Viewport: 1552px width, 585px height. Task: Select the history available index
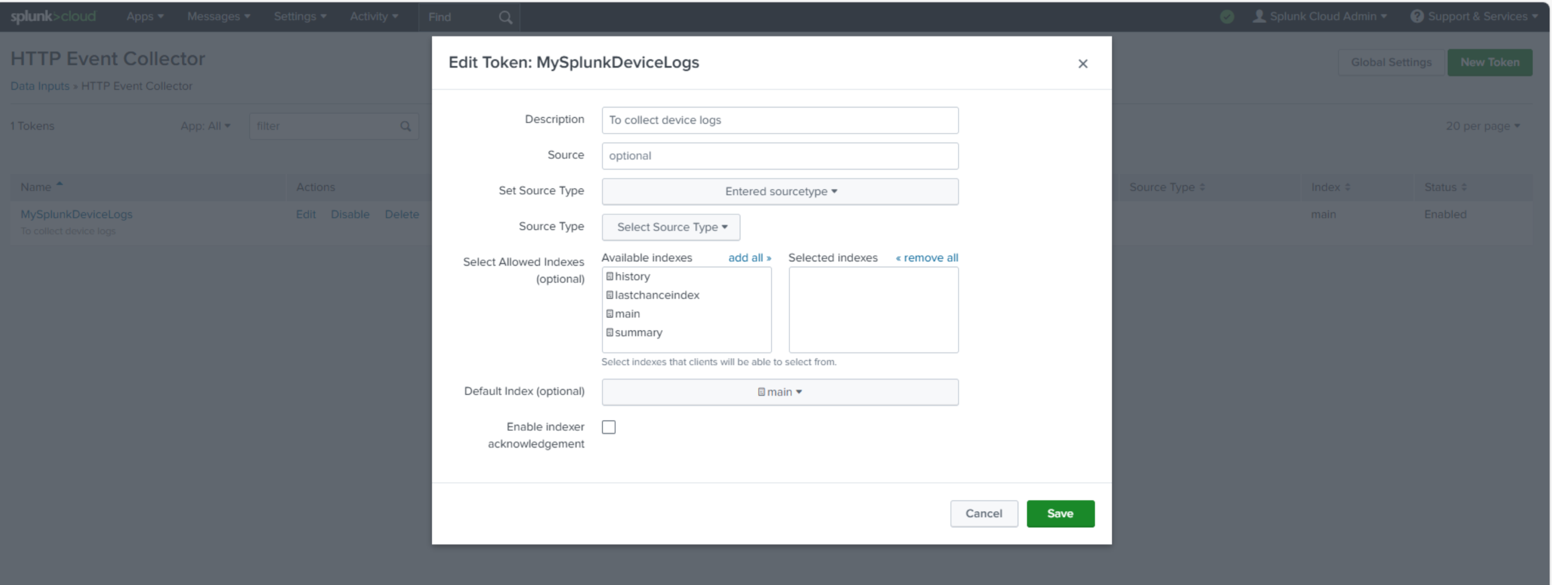click(x=628, y=276)
